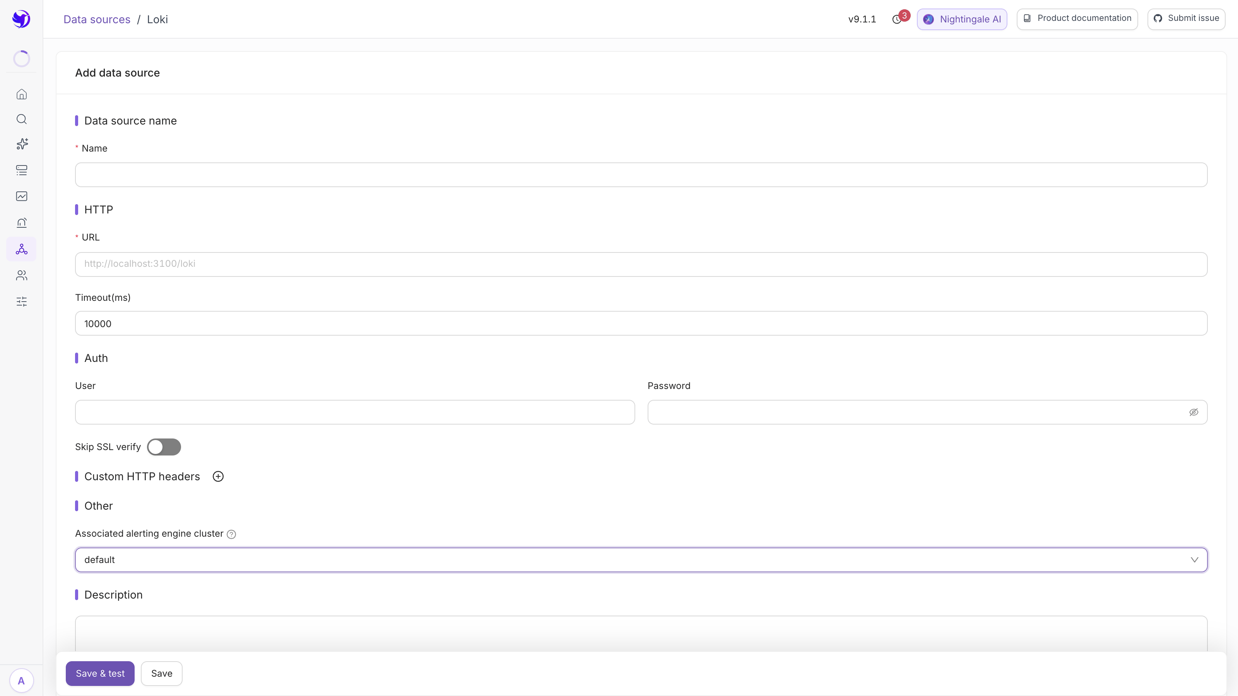1238x696 pixels.
Task: Click the user avatar 'A'
Action: coord(21,681)
